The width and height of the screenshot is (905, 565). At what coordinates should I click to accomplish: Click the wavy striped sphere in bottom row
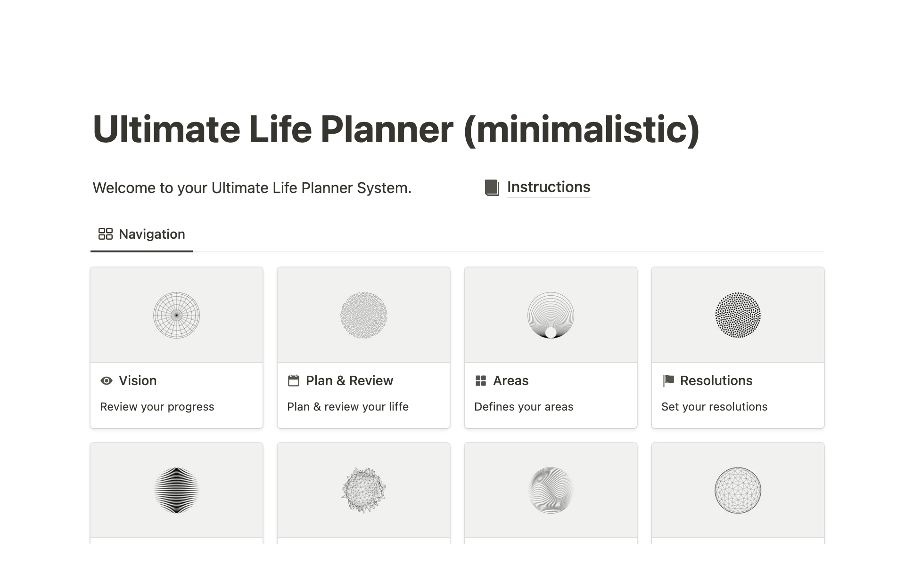point(550,490)
